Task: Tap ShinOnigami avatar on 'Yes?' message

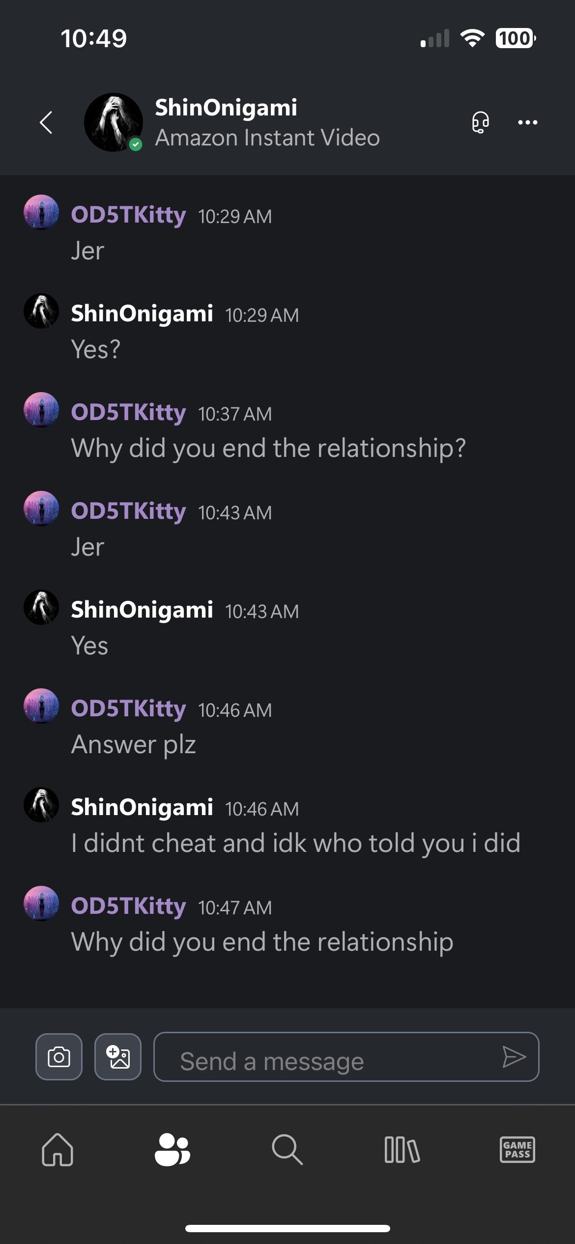Action: (x=41, y=311)
